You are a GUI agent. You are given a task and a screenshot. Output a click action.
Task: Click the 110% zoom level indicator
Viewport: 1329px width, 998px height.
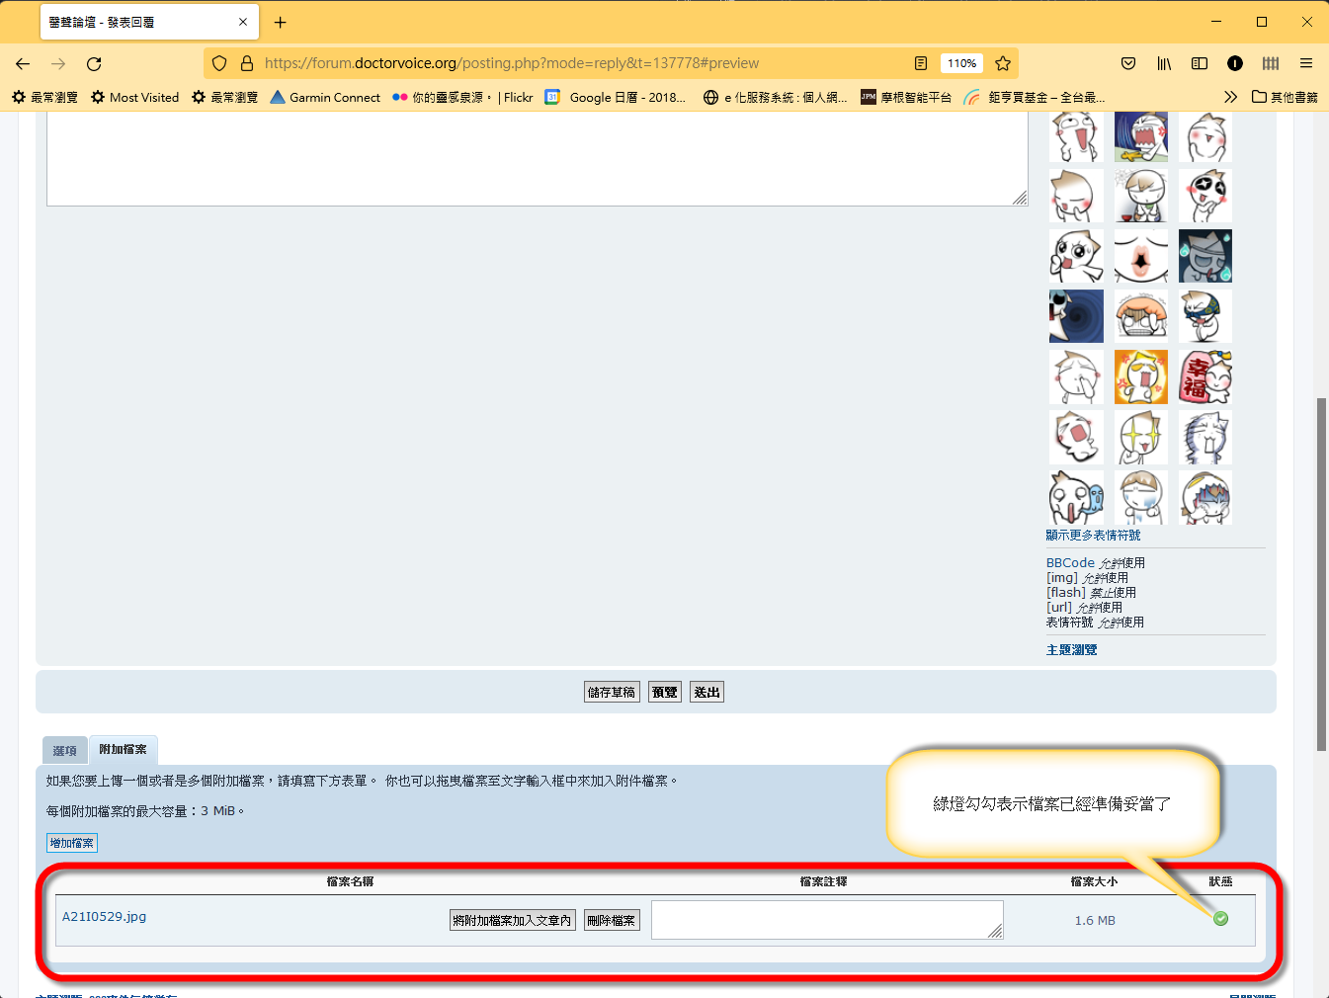961,63
